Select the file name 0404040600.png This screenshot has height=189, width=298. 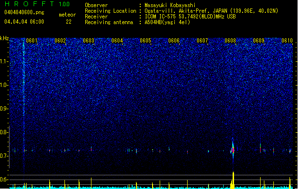click(24, 13)
